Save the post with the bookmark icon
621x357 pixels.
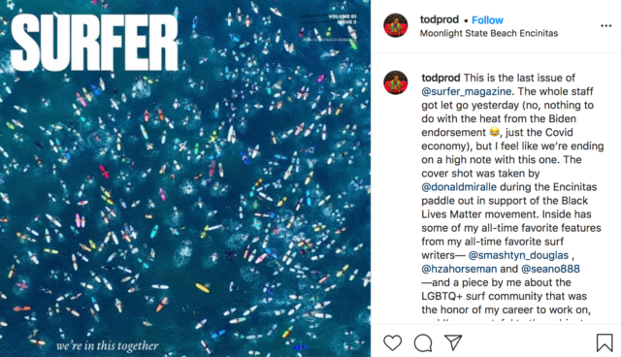click(x=605, y=342)
